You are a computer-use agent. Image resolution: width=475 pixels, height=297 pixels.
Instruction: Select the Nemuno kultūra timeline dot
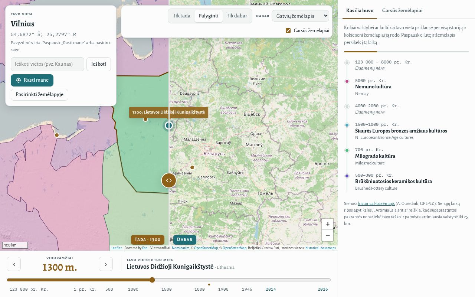click(x=347, y=81)
